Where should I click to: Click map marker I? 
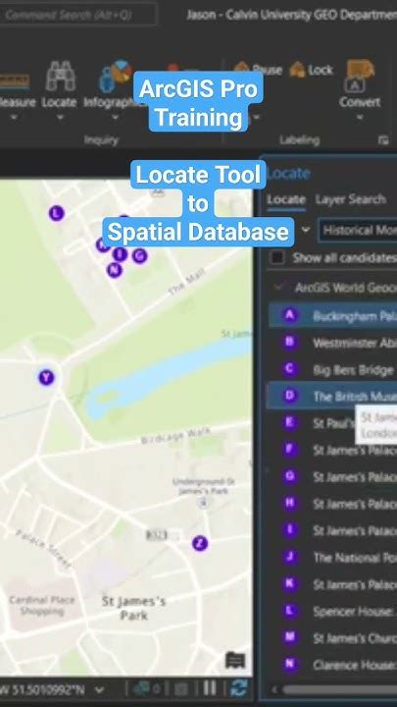[120, 254]
